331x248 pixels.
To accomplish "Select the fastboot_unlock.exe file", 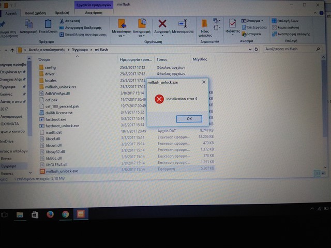I will 62,126.
